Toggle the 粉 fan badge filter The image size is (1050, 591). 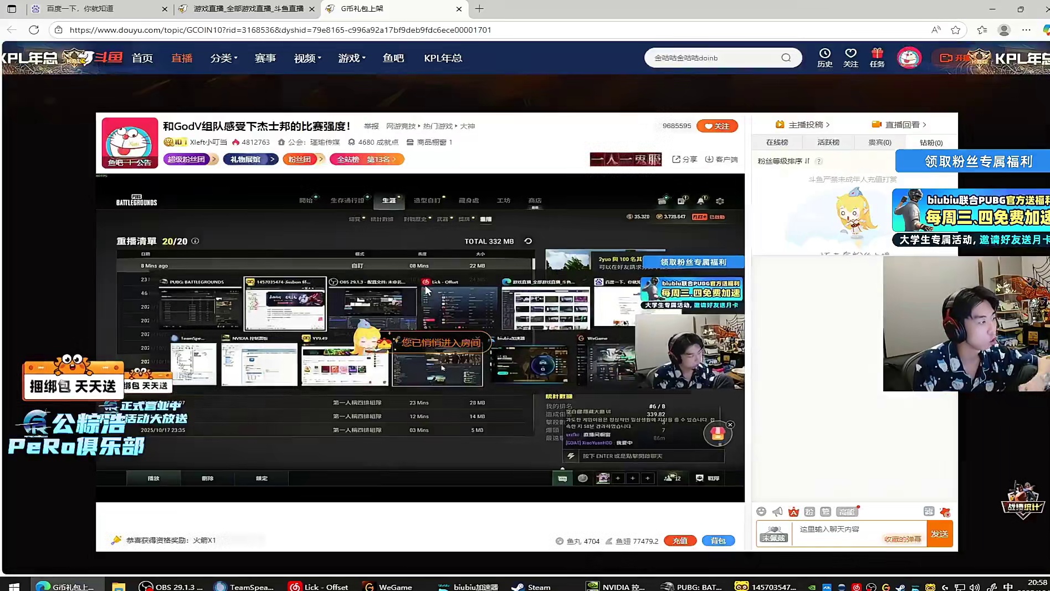(x=810, y=512)
